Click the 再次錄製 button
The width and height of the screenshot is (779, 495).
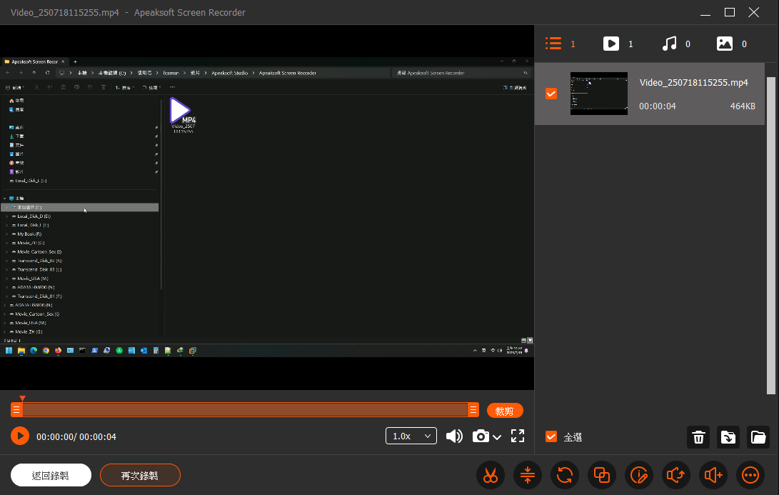[140, 476]
